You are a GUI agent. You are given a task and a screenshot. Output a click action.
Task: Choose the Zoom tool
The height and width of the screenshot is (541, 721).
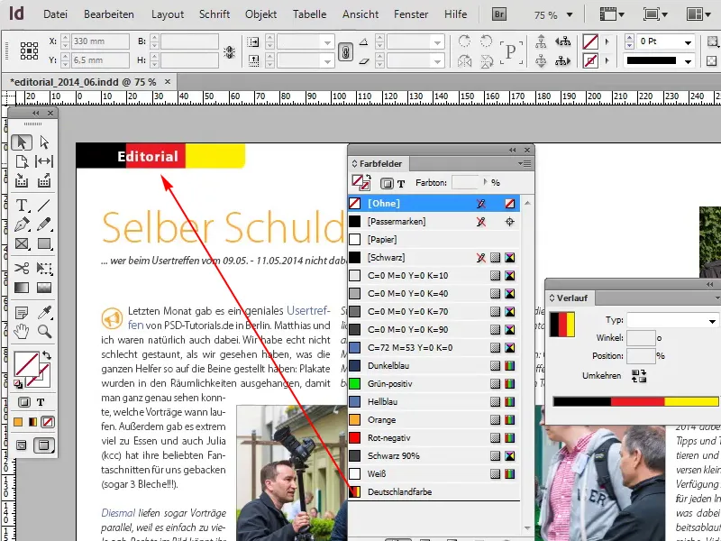45,331
